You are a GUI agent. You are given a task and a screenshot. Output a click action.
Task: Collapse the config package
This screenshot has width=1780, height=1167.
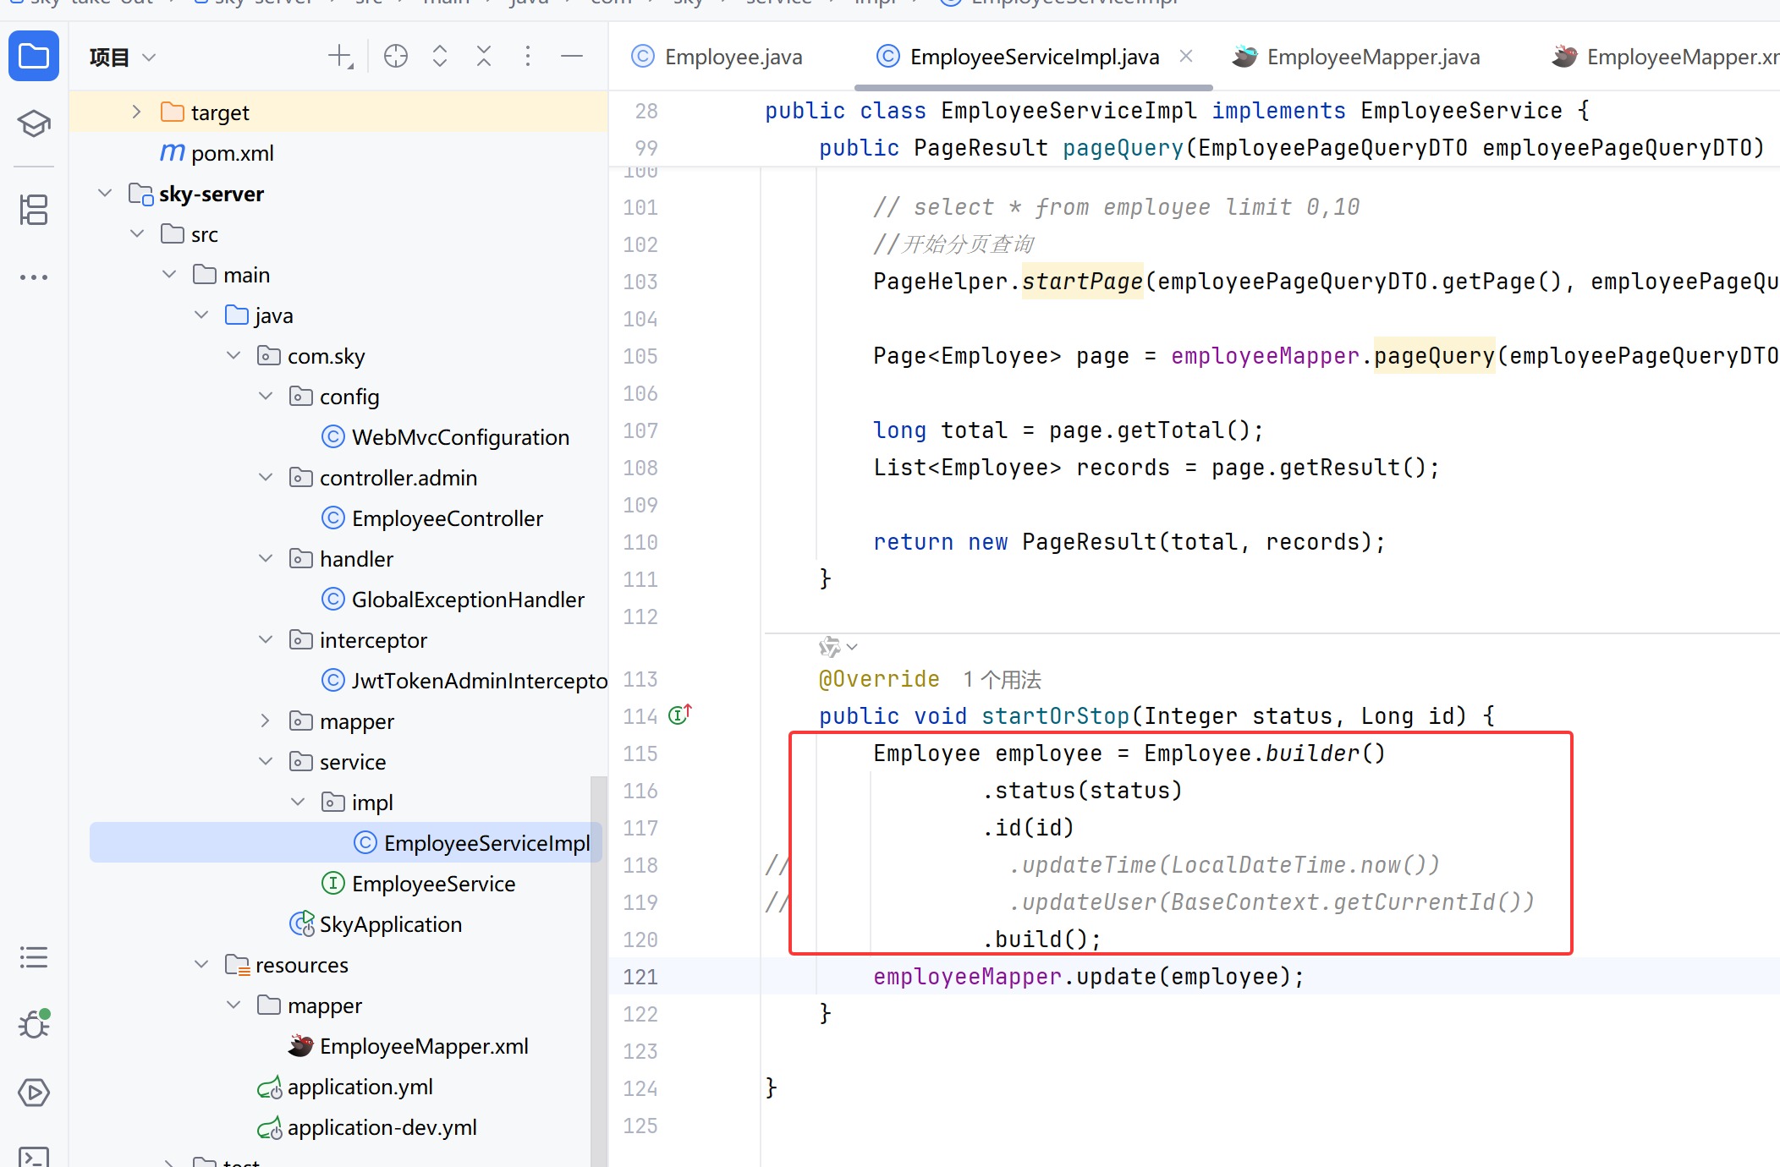coord(266,396)
